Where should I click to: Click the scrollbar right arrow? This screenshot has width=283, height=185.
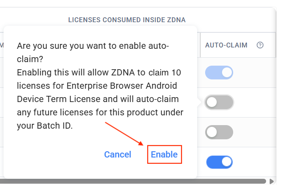click(272, 181)
